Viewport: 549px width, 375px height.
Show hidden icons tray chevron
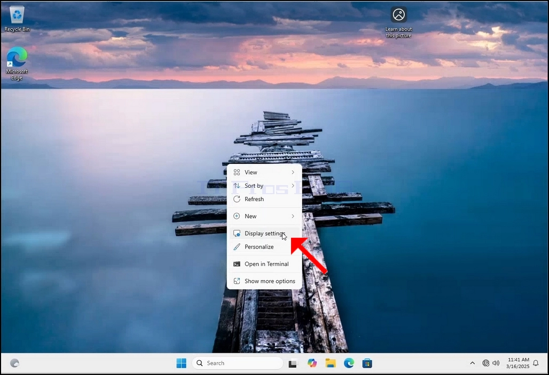tap(472, 363)
